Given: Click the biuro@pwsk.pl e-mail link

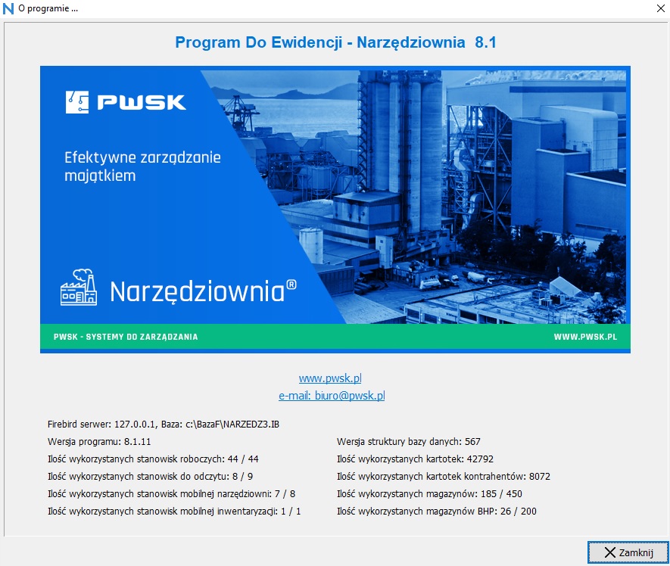Looking at the screenshot, I should [332, 395].
